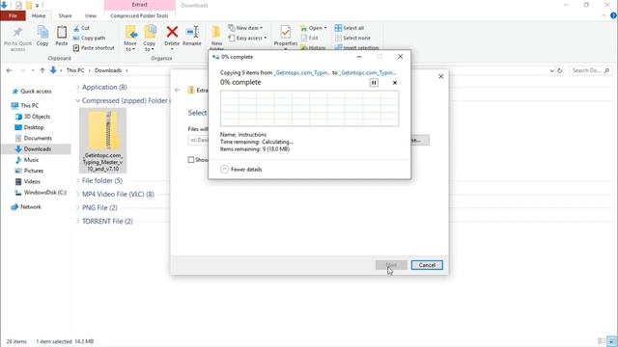Open the destination _Getintopc.com_Typin link
Image resolution: width=618 pixels, height=347 pixels.
tap(368, 73)
